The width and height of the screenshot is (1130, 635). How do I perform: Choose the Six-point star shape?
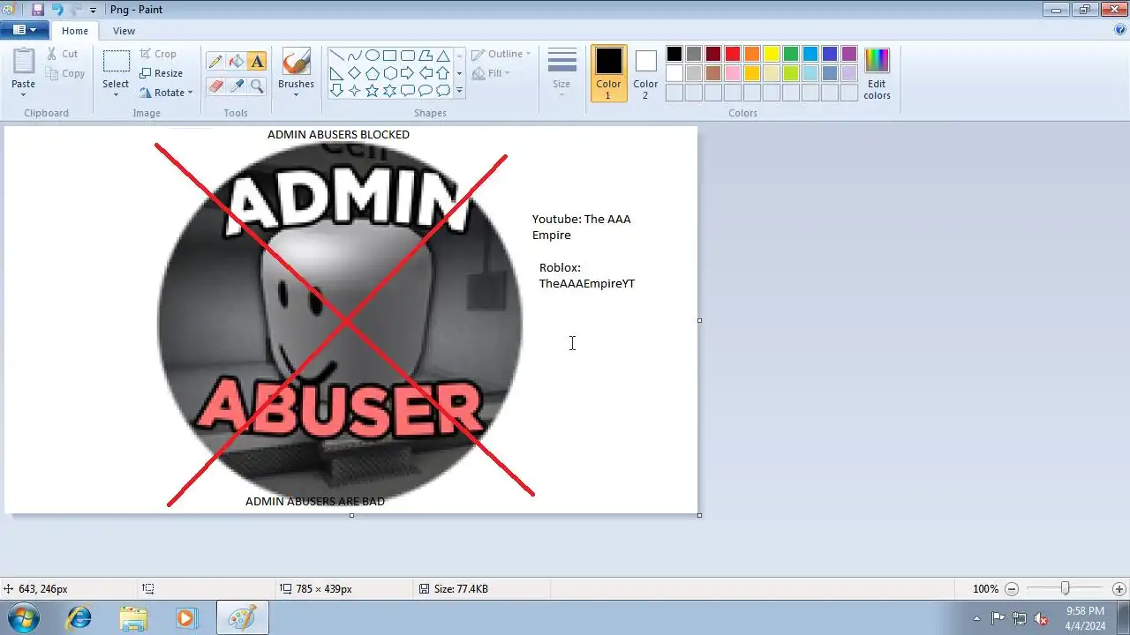click(389, 91)
